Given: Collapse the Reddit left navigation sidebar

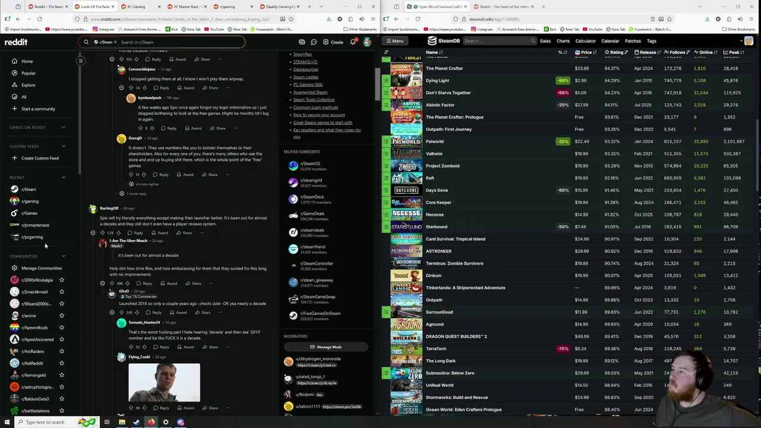Looking at the screenshot, I should (80, 61).
